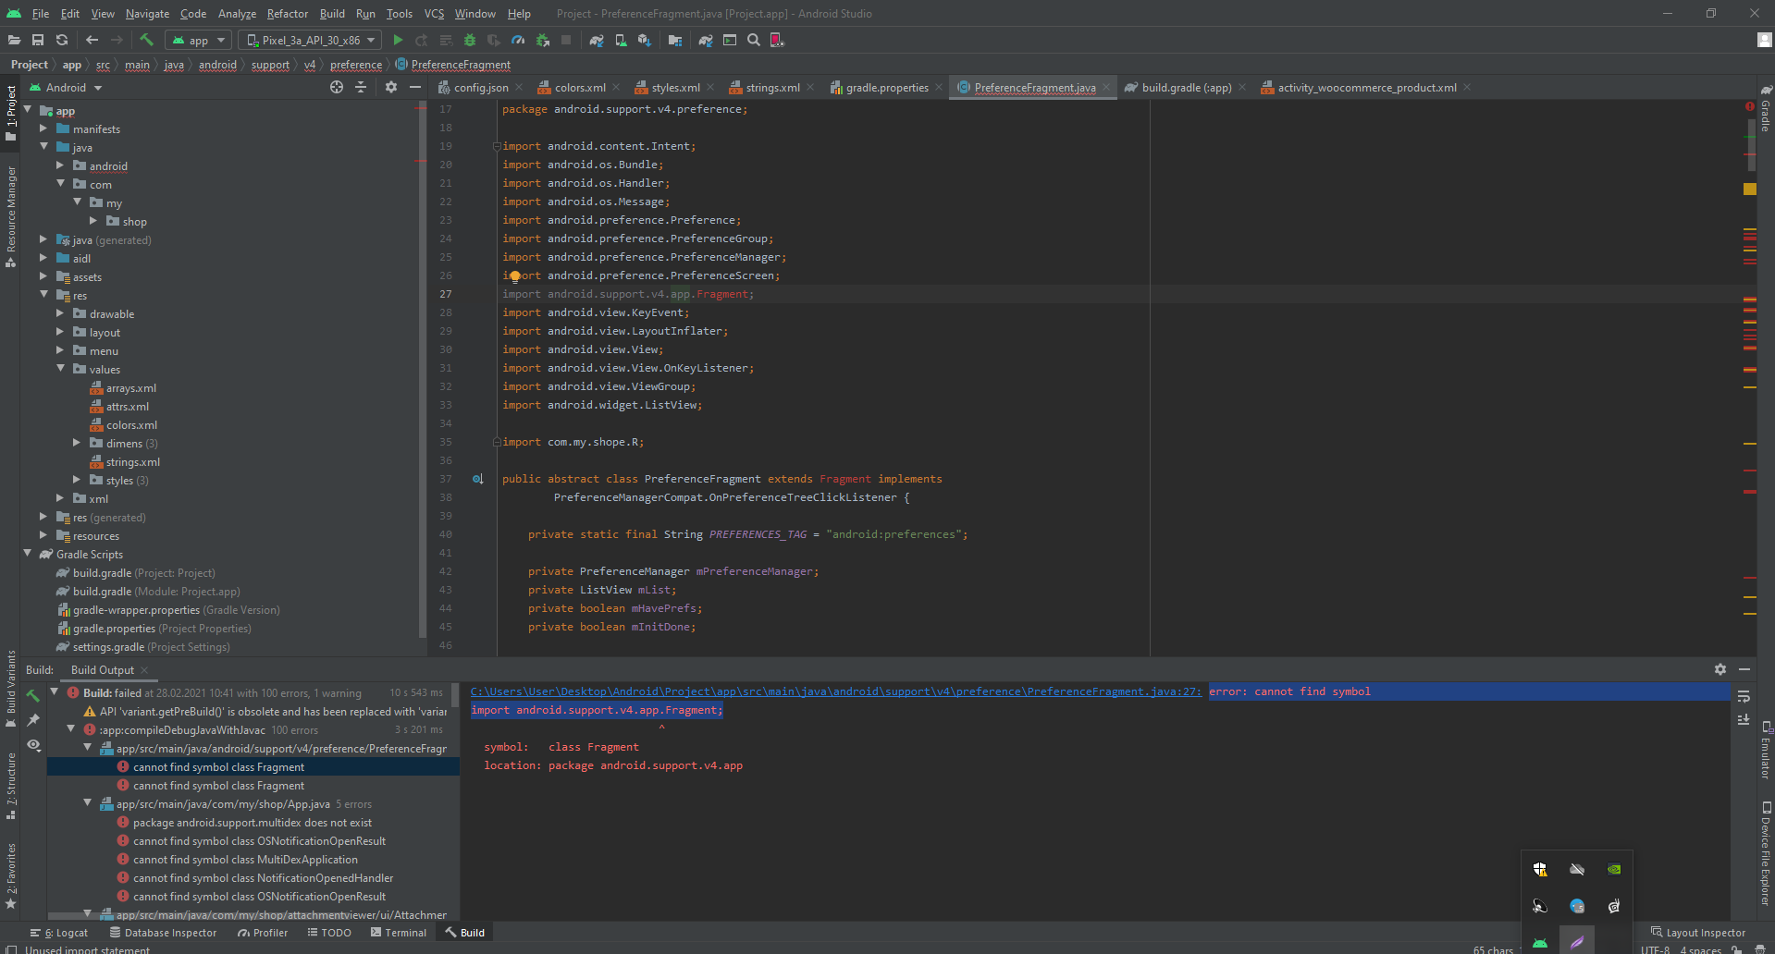Open Terminal tool window tab
Screen dimensions: 1775x954
pos(399,933)
